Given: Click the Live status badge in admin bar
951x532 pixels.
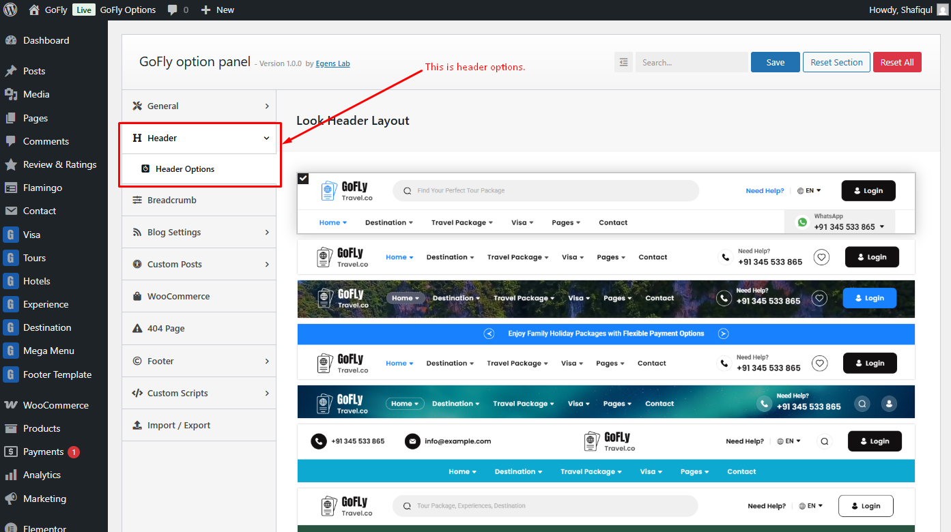Looking at the screenshot, I should click(84, 10).
